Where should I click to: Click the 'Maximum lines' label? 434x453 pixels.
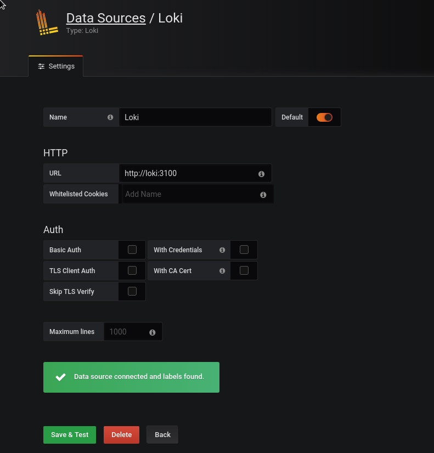point(72,332)
